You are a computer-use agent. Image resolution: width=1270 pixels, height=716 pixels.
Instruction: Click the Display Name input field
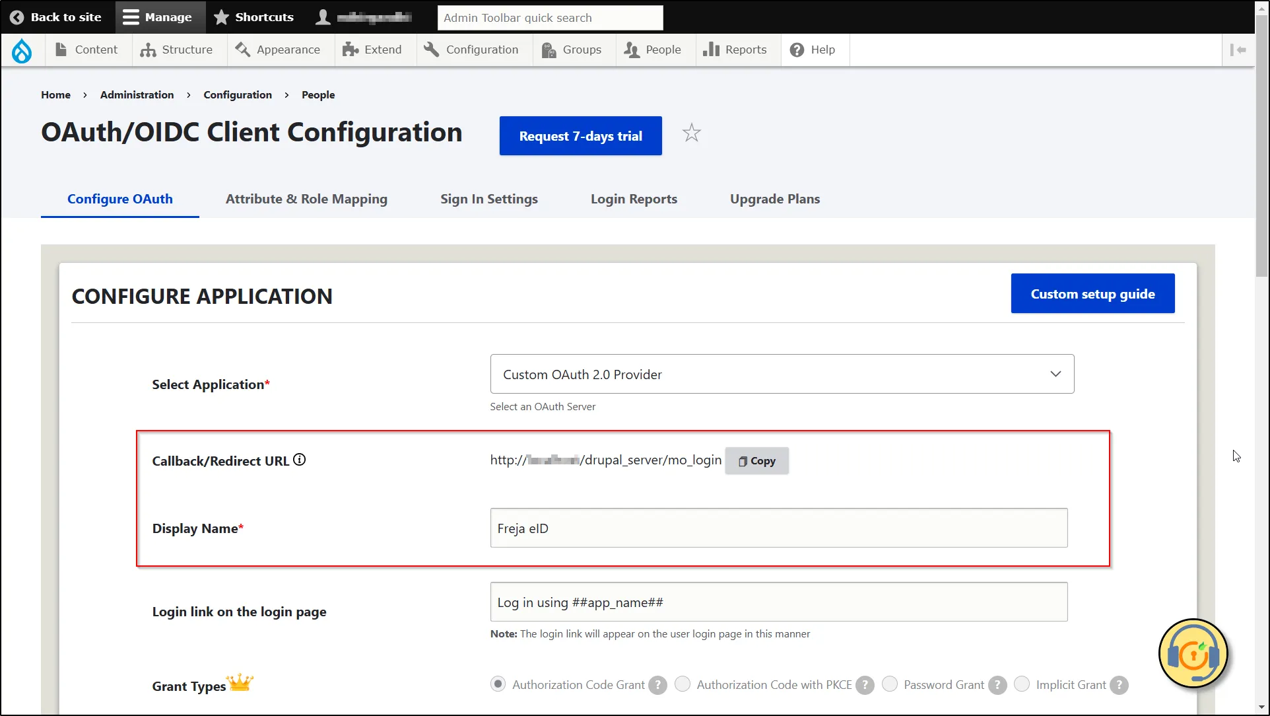point(778,527)
